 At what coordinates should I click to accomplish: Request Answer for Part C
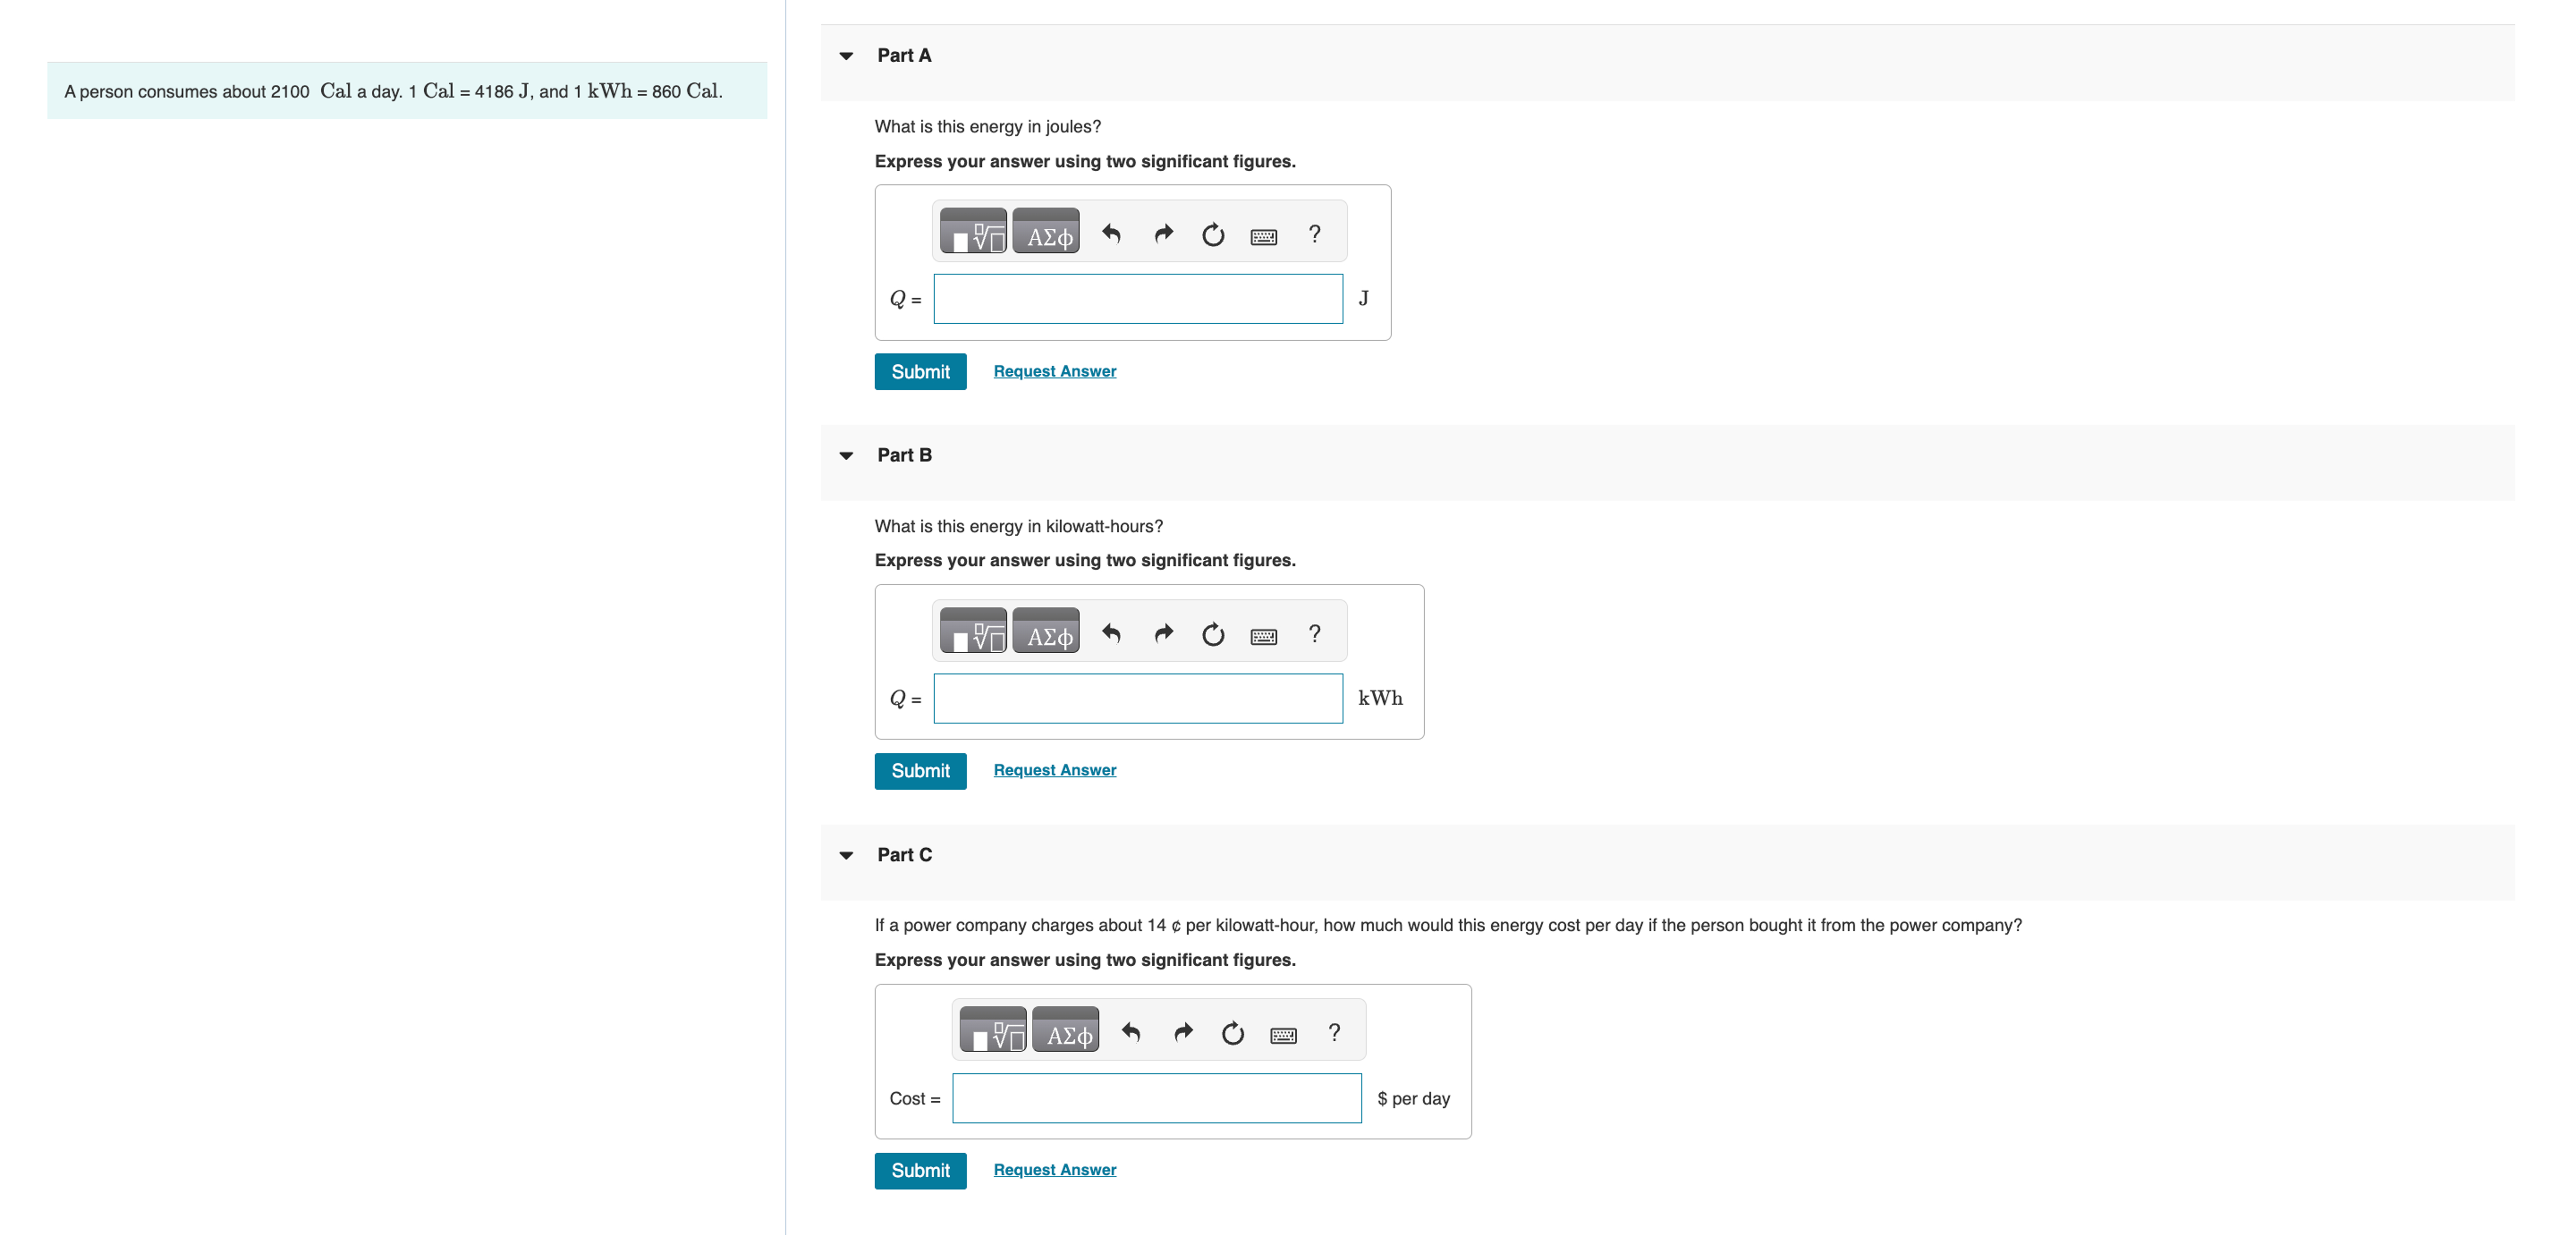[1055, 1170]
